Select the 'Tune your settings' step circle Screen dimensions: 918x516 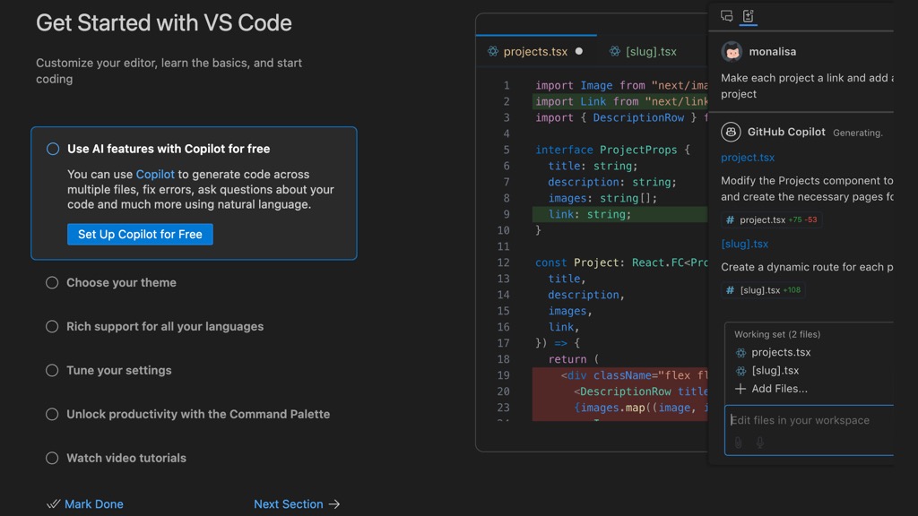coord(52,370)
